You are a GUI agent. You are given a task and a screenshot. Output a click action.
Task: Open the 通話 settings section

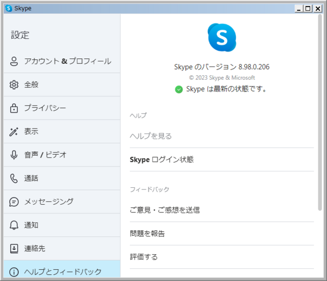click(x=62, y=179)
